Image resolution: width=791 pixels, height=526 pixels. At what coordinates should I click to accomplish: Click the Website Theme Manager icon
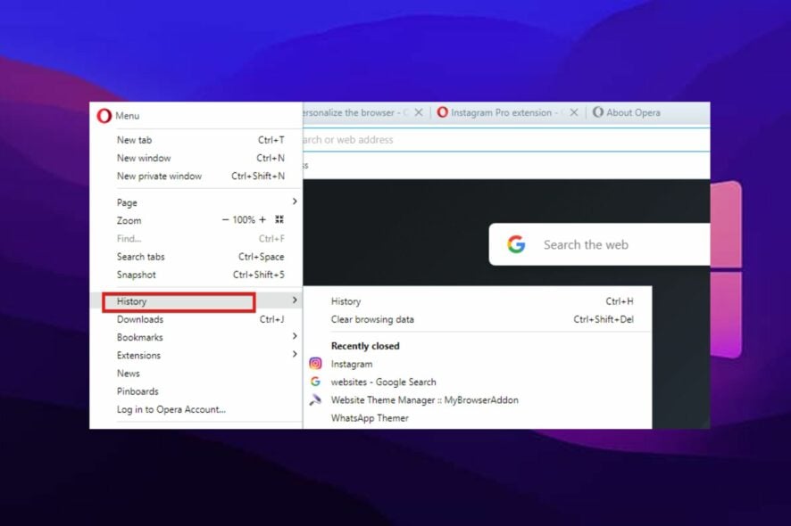point(315,400)
